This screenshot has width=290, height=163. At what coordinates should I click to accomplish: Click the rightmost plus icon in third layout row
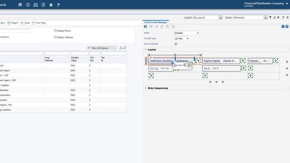(x=251, y=76)
